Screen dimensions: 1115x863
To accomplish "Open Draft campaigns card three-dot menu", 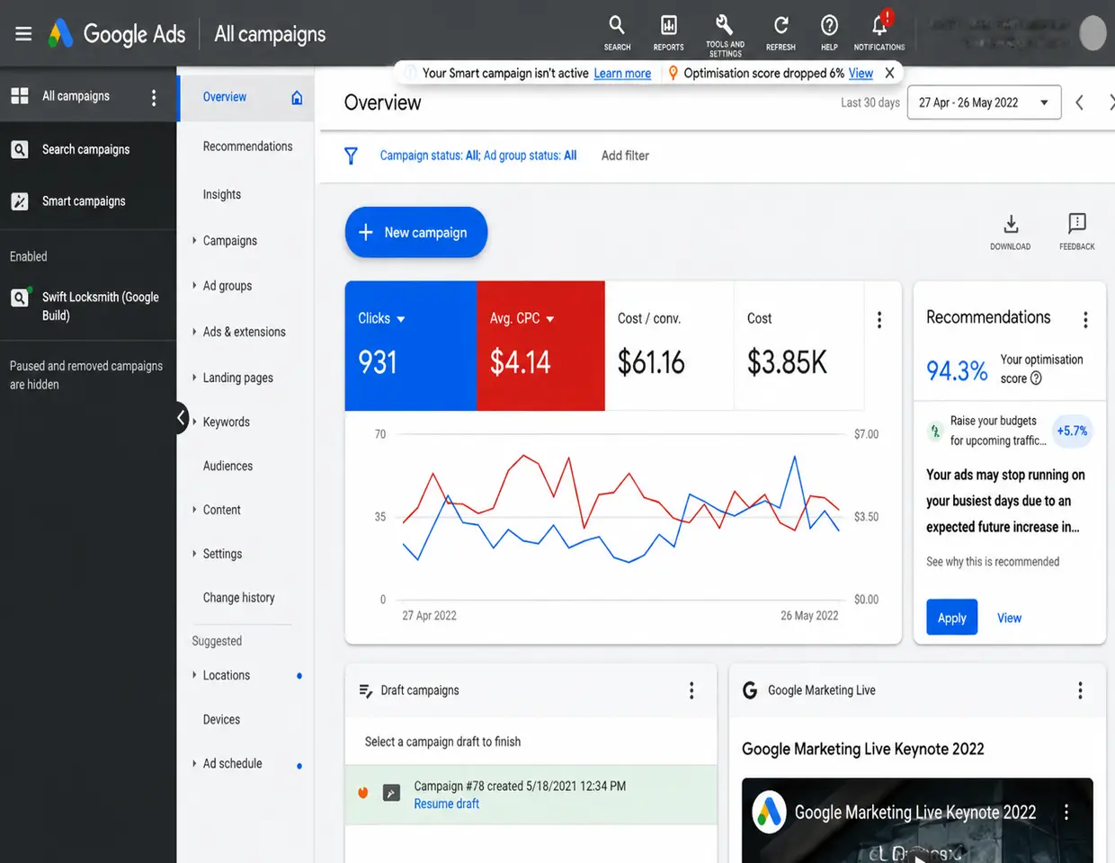I will tap(691, 690).
